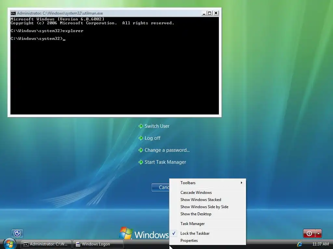Choose Show Windows Side by Side
The width and height of the screenshot is (333, 249).
pyautogui.click(x=208, y=207)
